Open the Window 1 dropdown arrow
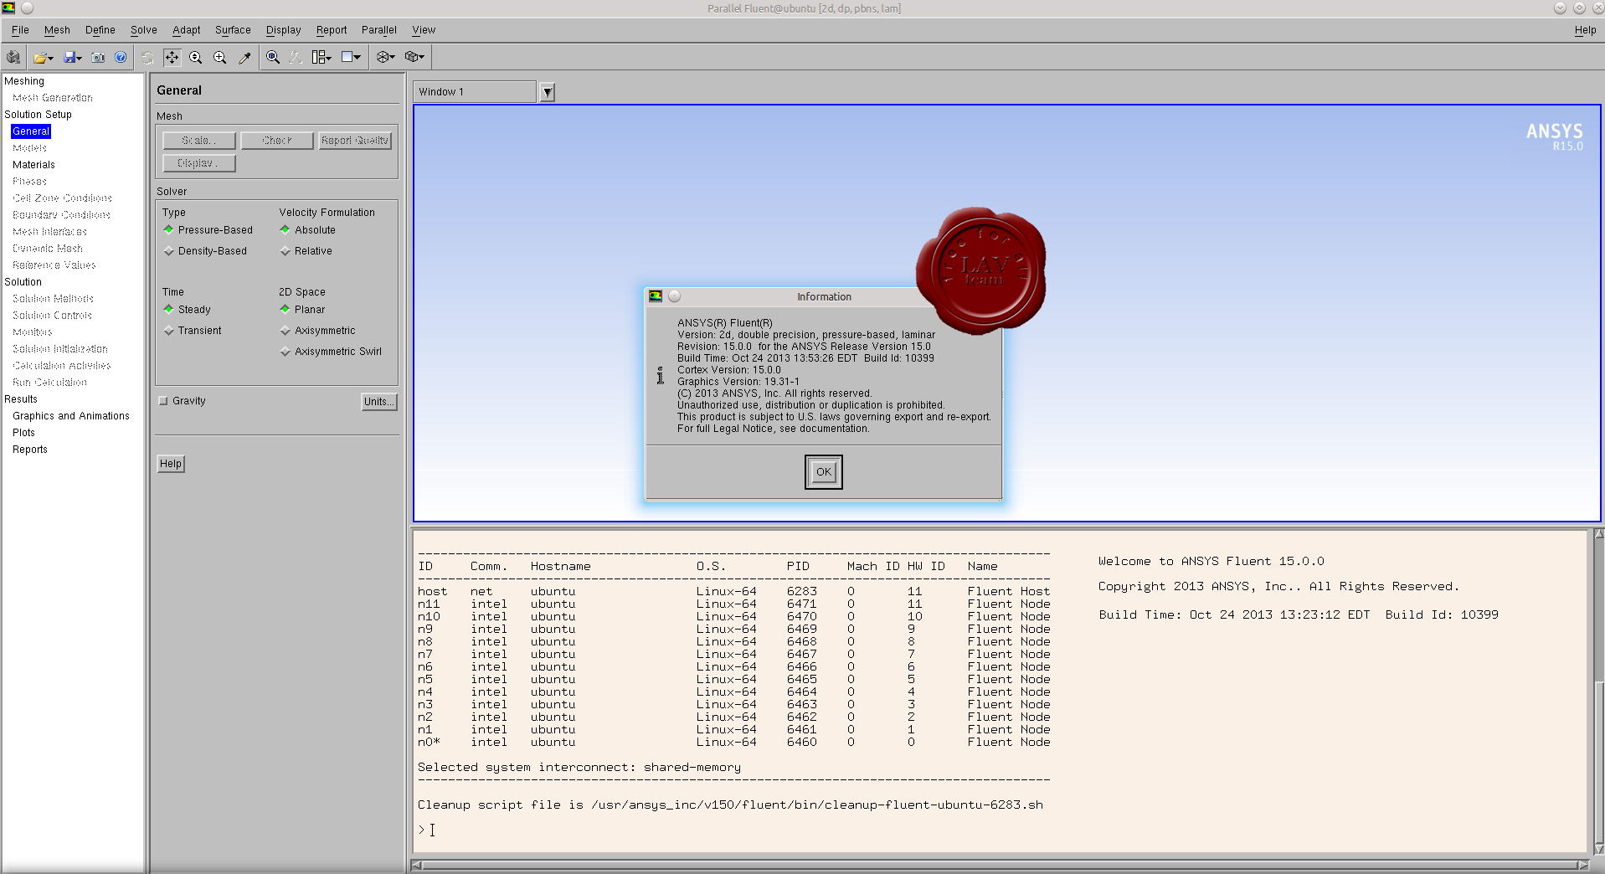 (548, 92)
